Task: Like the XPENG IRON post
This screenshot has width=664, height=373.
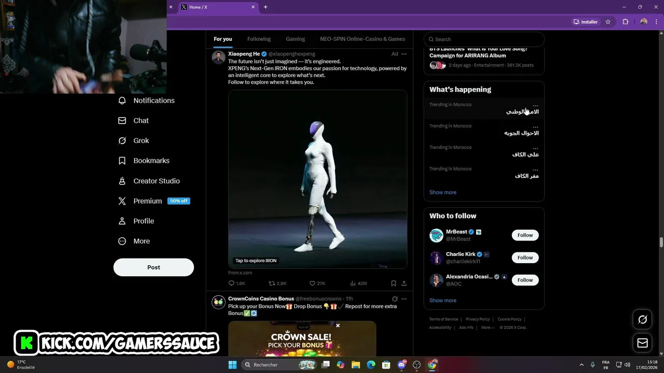Action: [317, 283]
